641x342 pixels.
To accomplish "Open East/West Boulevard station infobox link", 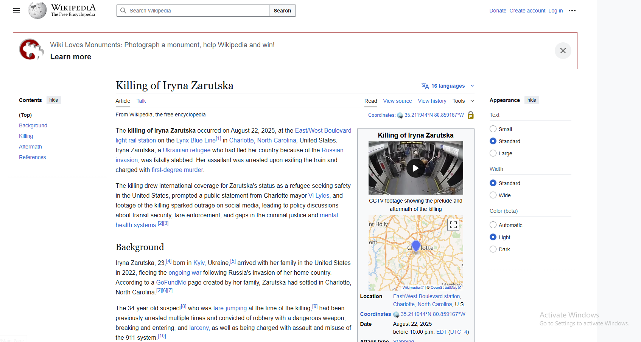I will coord(426,296).
